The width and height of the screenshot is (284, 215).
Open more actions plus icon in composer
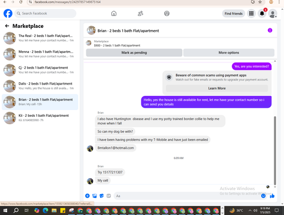87,196
